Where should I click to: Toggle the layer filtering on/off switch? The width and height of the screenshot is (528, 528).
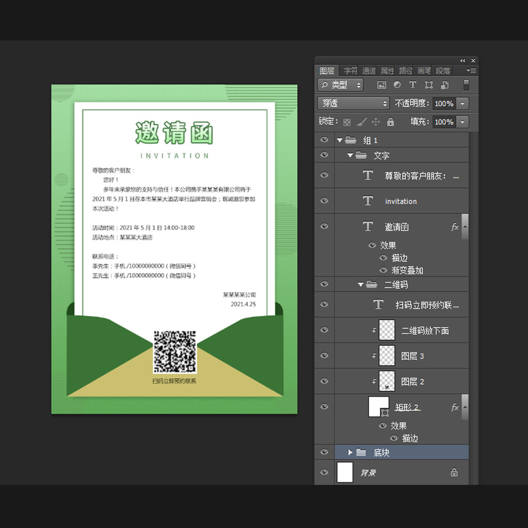pos(466,85)
